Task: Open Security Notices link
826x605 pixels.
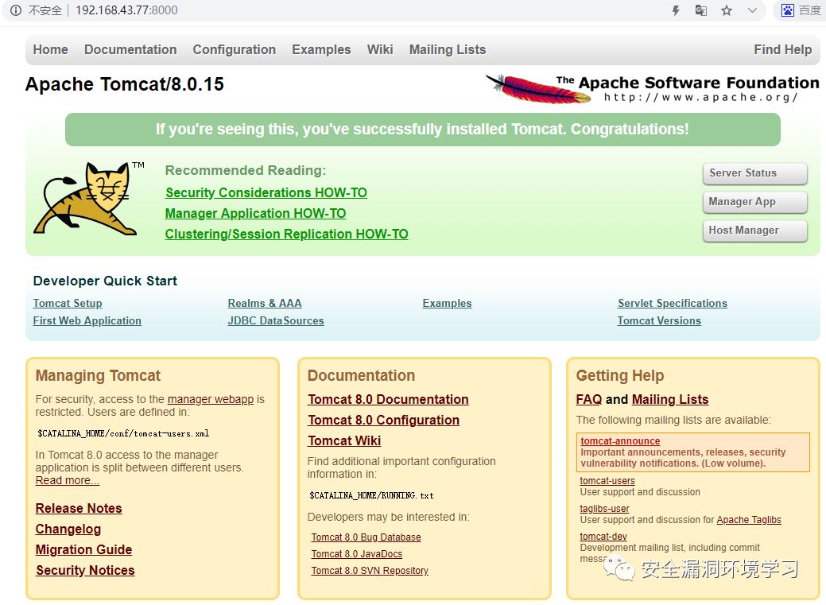Action: pos(85,570)
